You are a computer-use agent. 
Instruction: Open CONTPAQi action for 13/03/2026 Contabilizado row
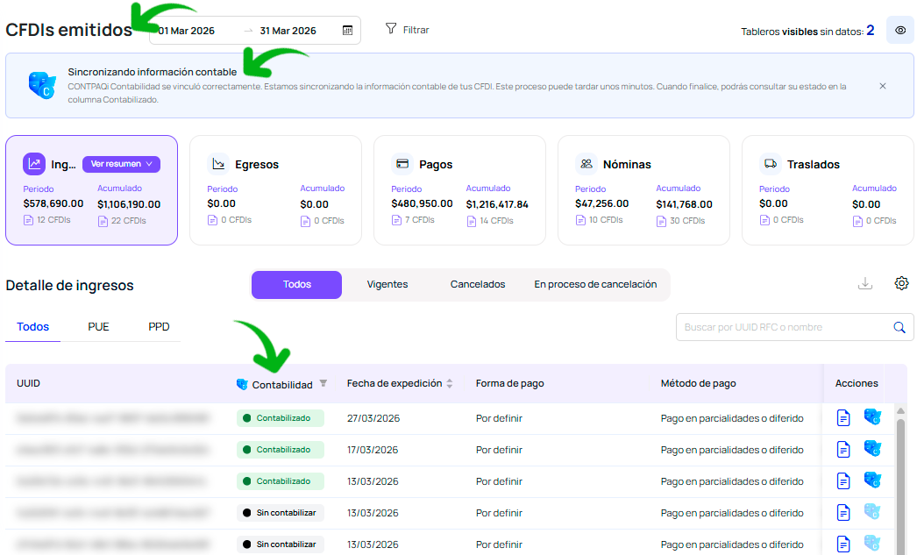(872, 480)
